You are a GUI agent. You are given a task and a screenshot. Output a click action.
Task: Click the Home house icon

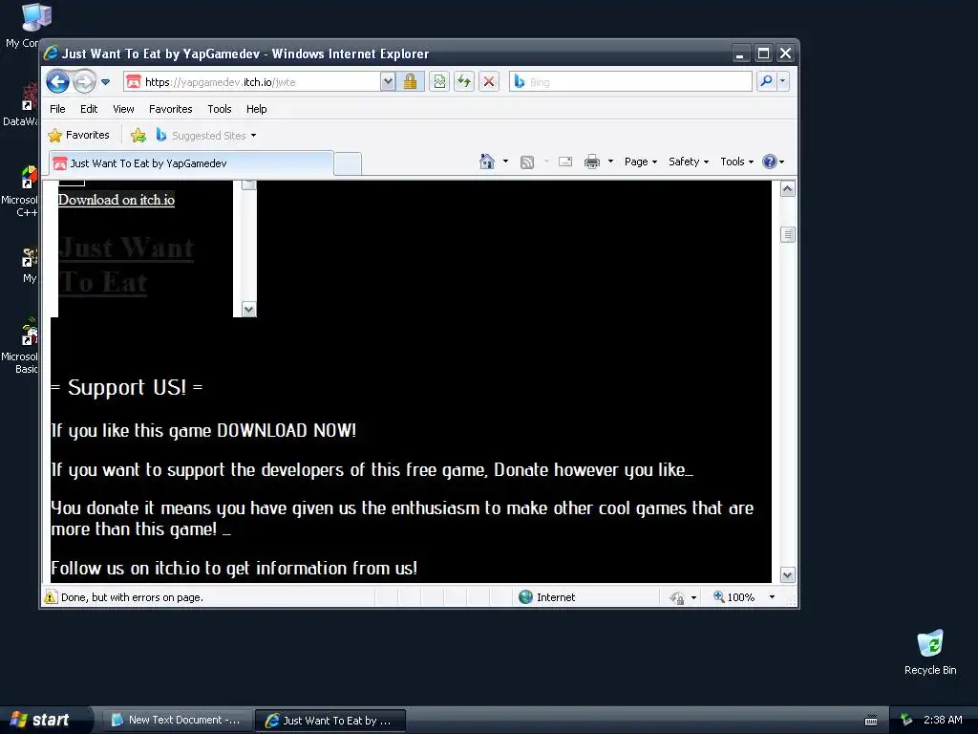[487, 162]
